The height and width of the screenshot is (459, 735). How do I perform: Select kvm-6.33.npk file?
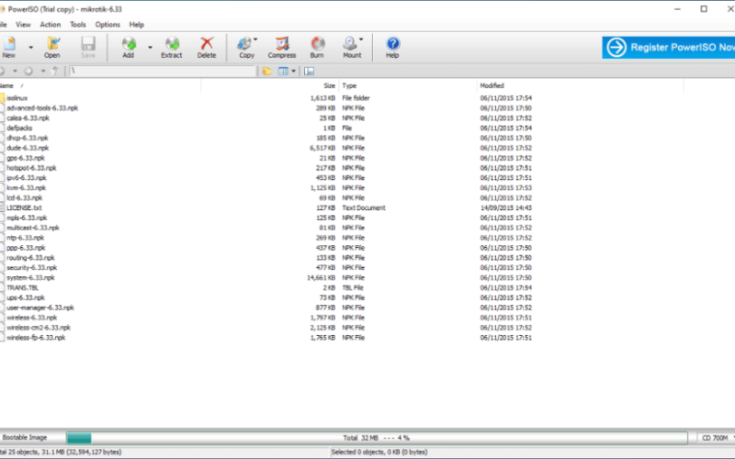(x=27, y=188)
